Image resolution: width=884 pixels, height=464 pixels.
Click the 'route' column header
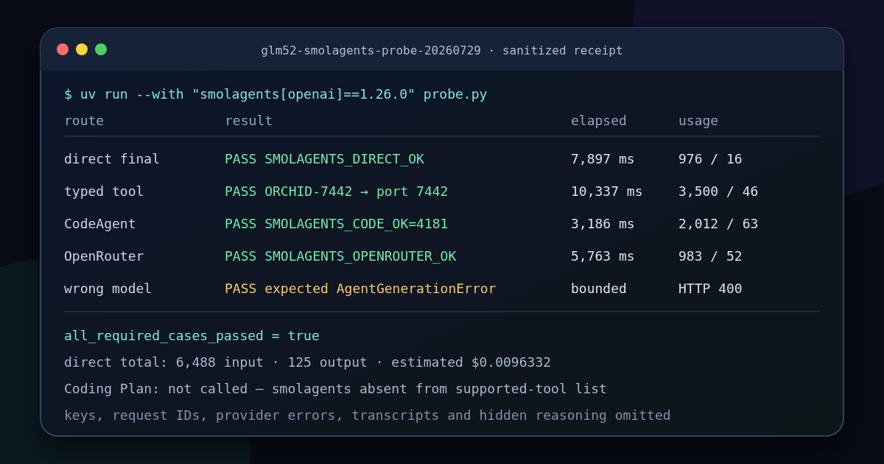[84, 121]
